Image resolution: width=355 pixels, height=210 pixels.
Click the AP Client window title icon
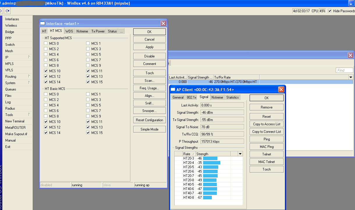tap(173, 90)
